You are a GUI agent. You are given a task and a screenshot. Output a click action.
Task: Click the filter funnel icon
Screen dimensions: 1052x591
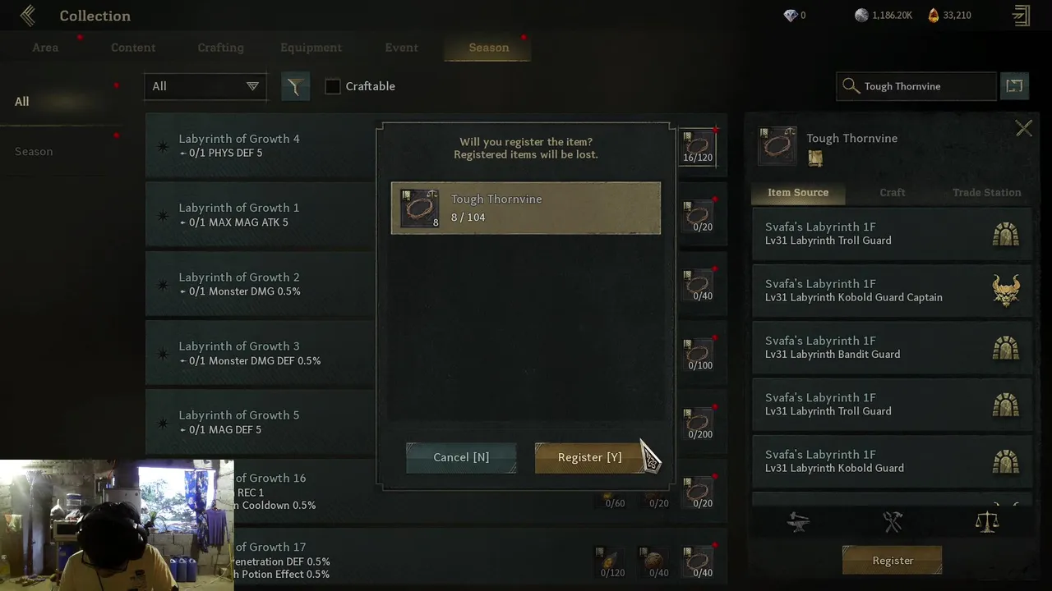point(295,86)
